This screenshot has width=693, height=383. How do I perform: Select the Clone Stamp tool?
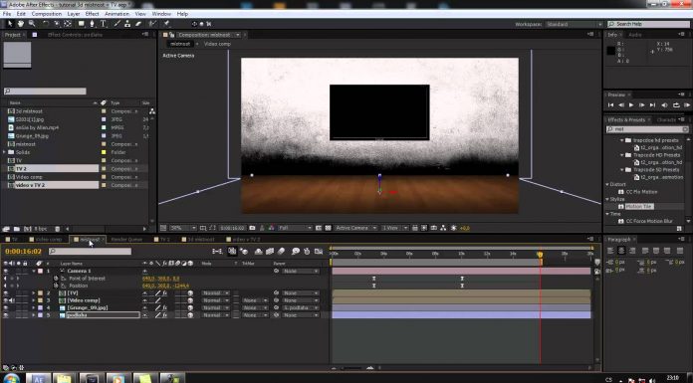[x=127, y=24]
